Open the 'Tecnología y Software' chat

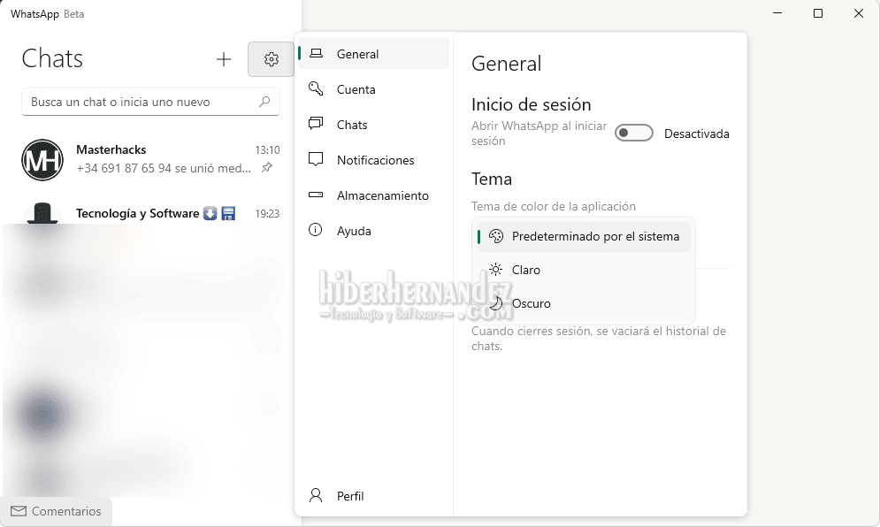coord(150,213)
